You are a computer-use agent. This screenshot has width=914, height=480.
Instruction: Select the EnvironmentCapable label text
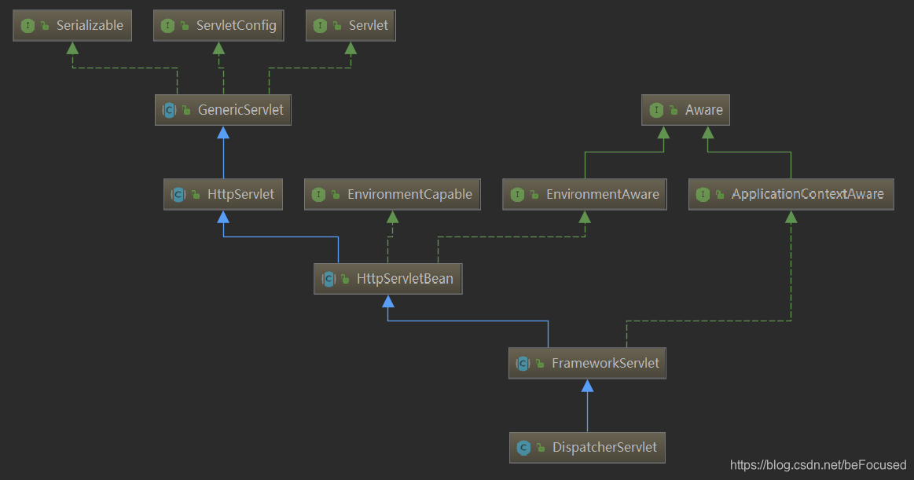tap(409, 195)
